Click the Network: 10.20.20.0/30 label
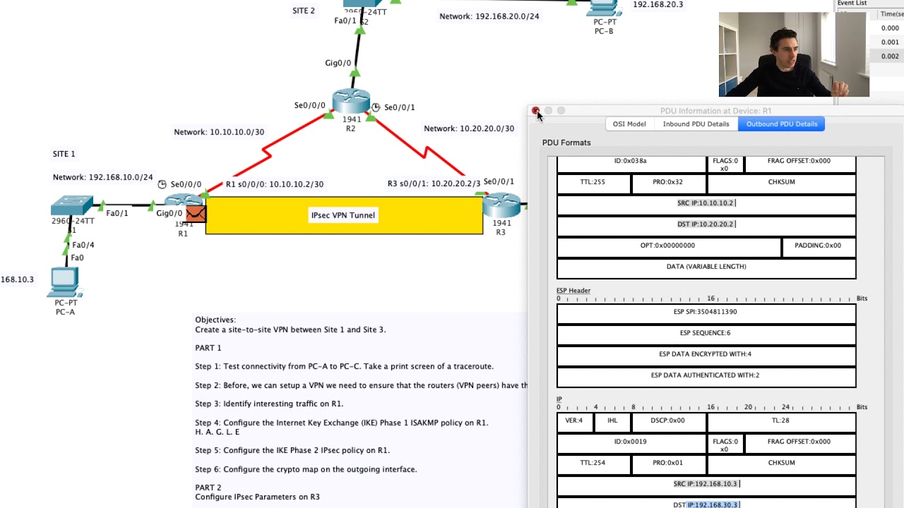The image size is (904, 508). coord(469,128)
